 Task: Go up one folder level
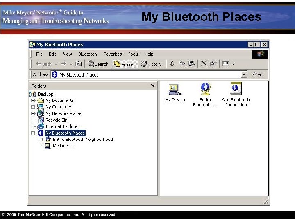78,64
